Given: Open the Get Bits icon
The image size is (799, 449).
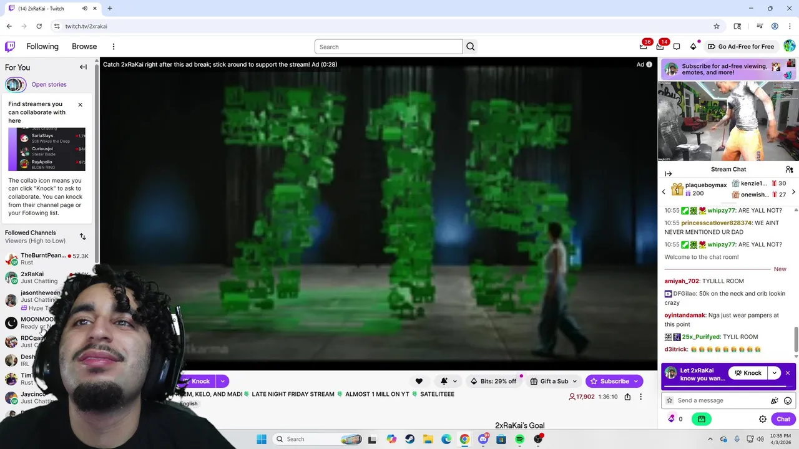Looking at the screenshot, I should click(x=693, y=47).
